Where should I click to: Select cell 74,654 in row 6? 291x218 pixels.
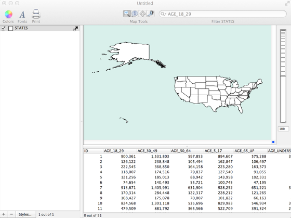coord(129,183)
